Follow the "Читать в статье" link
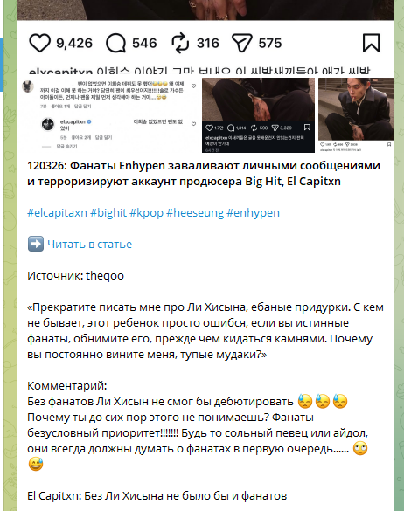 (x=90, y=244)
